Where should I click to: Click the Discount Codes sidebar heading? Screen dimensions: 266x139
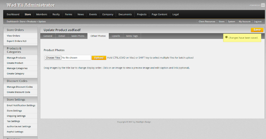tap(17, 81)
